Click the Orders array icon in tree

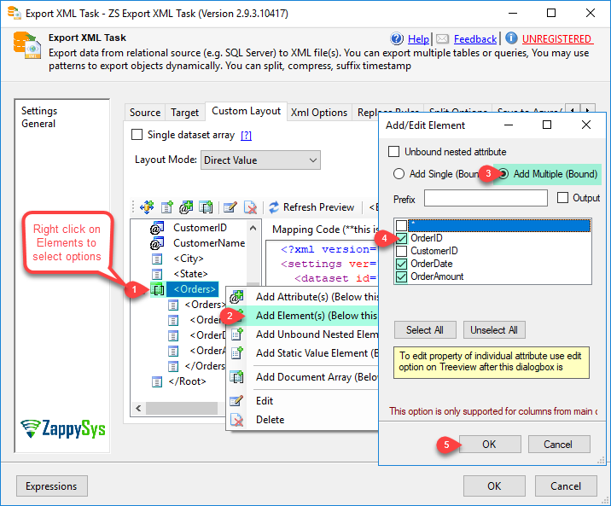pyautogui.click(x=157, y=289)
